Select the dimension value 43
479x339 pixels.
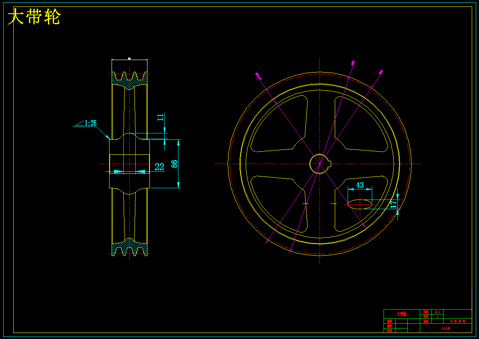pos(360,185)
